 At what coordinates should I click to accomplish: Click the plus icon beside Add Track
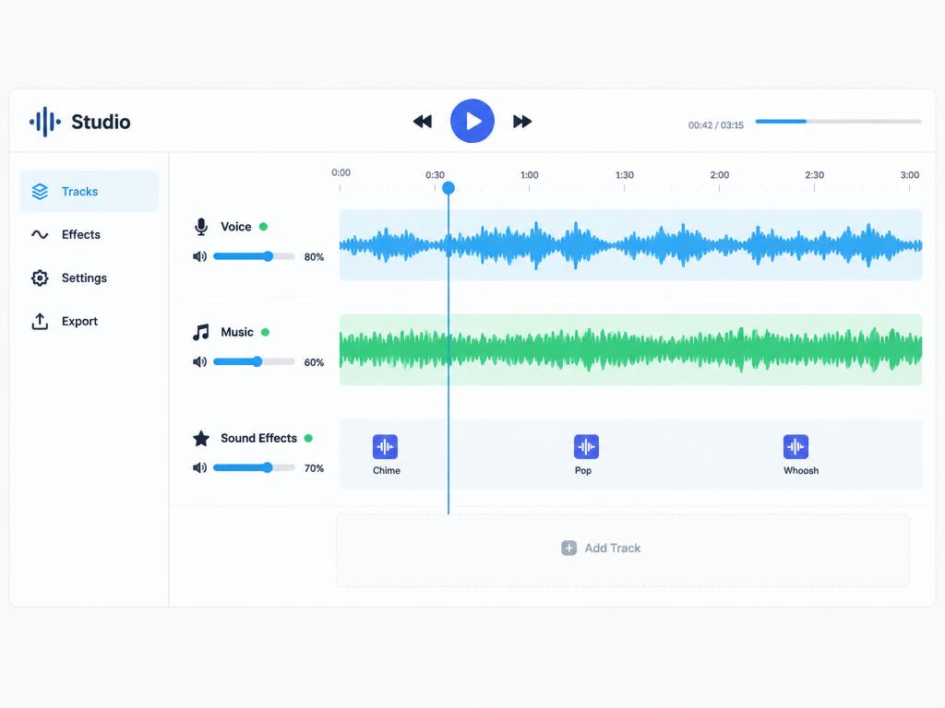pyautogui.click(x=568, y=548)
